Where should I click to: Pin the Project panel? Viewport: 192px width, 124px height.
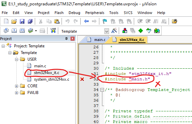(x=66, y=39)
